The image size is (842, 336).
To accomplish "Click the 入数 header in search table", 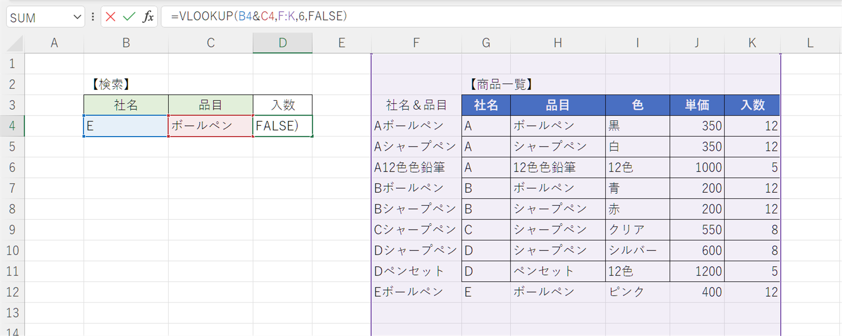I will pyautogui.click(x=283, y=105).
